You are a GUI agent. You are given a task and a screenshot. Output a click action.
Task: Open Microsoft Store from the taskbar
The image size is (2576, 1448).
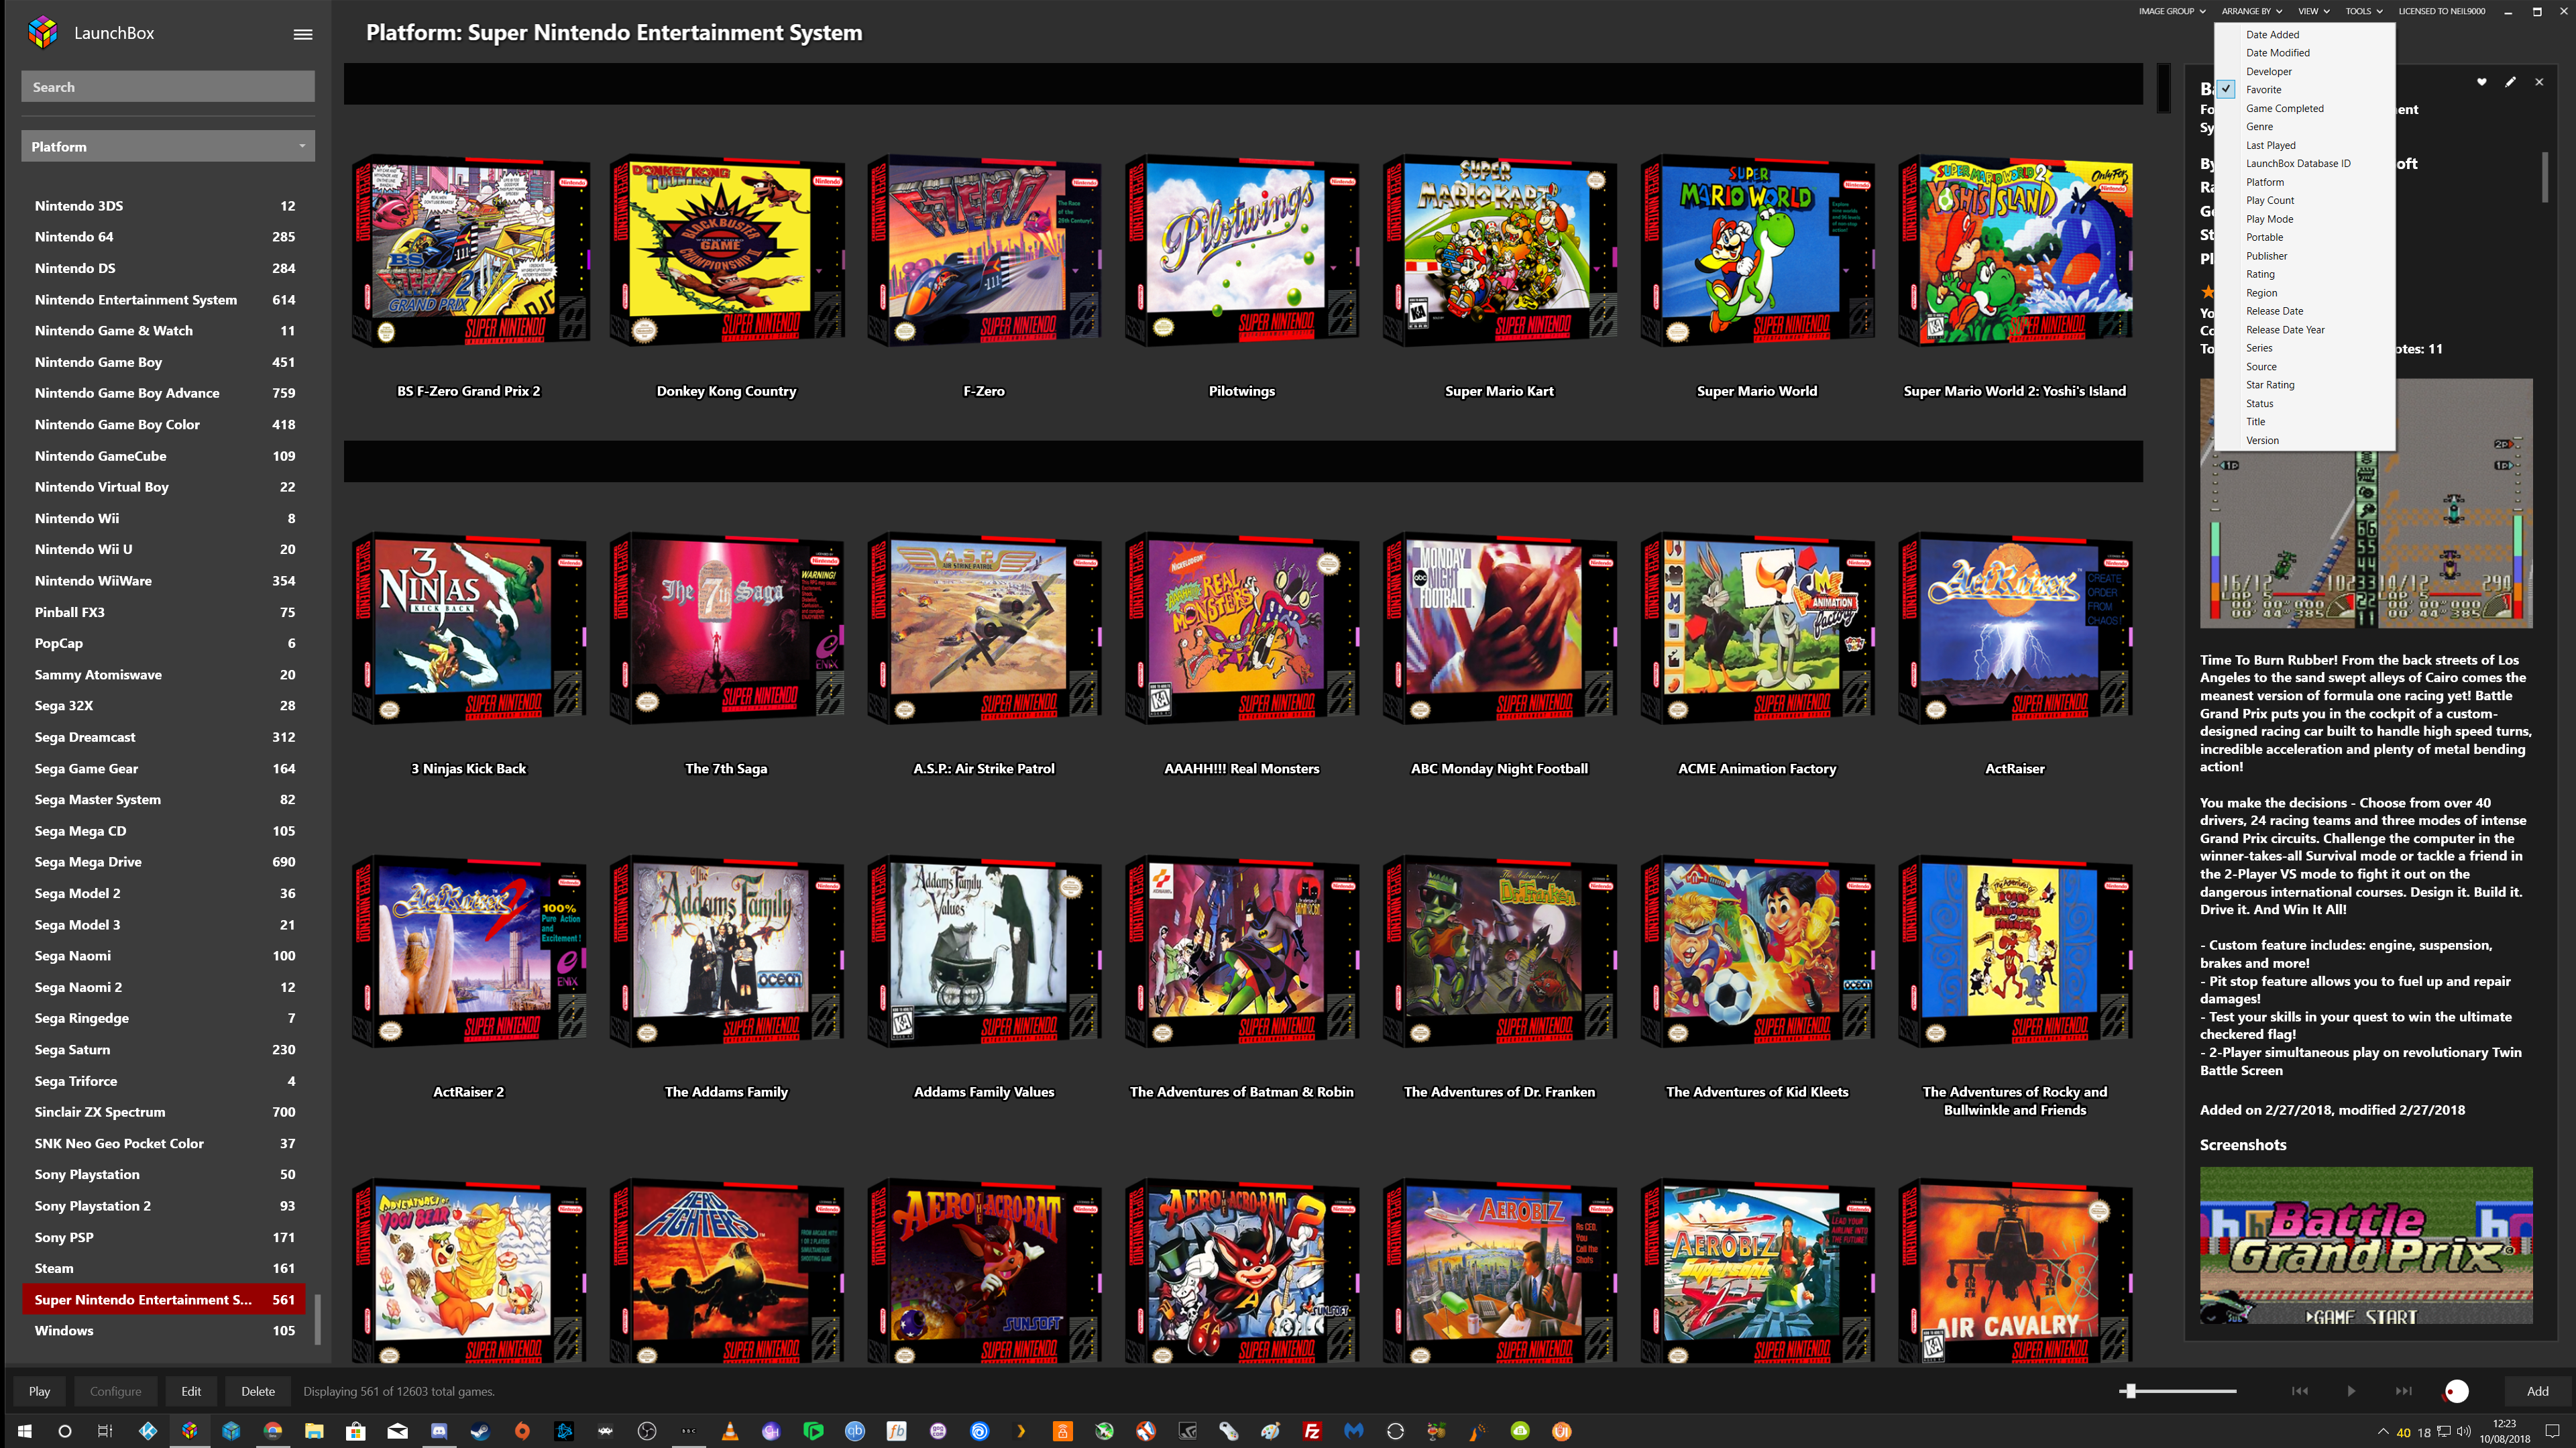coord(356,1431)
